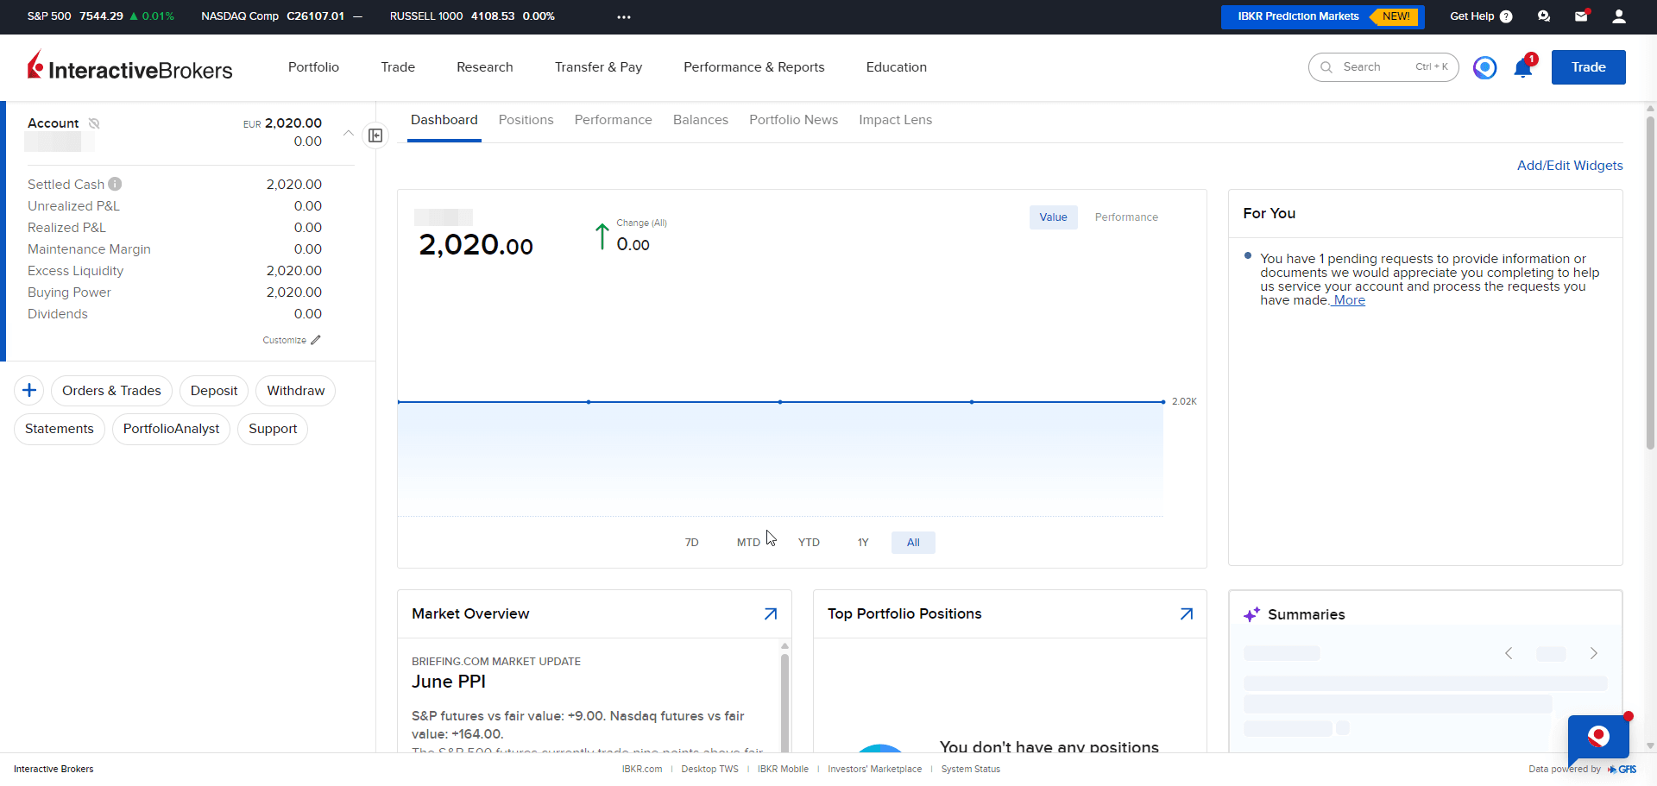Collapse the Account summary chevron
The width and height of the screenshot is (1657, 786).
tap(349, 133)
